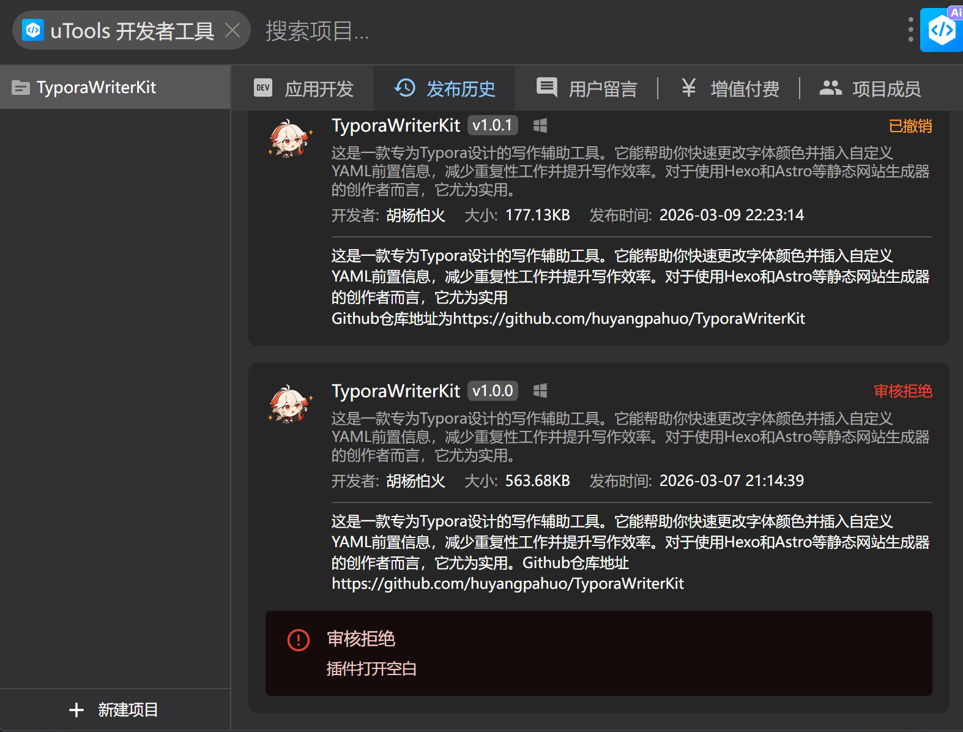This screenshot has height=732, width=963.
Task: Open the three-dot more options menu
Action: point(910,29)
